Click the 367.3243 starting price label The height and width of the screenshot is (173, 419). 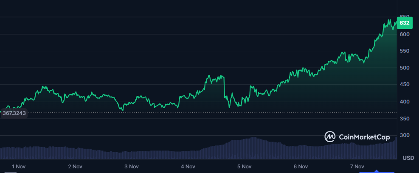14,113
